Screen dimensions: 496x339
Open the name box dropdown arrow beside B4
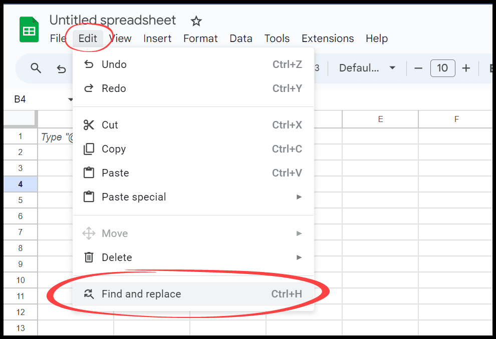coord(70,99)
